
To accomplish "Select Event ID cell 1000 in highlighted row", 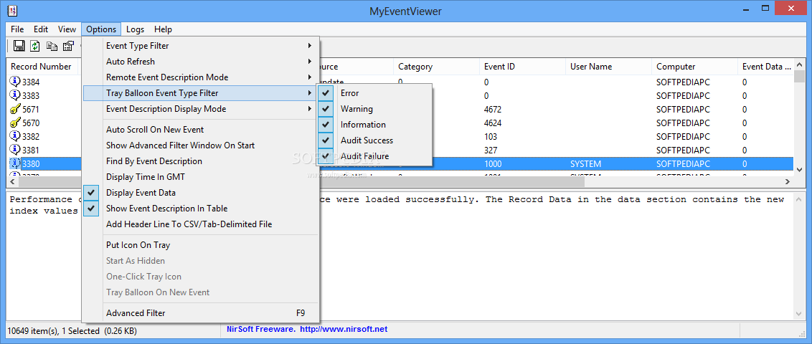I will click(493, 164).
